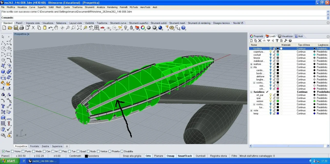Toggle Osnap in status bar
This screenshot has height=164, width=330.
(x=171, y=156)
